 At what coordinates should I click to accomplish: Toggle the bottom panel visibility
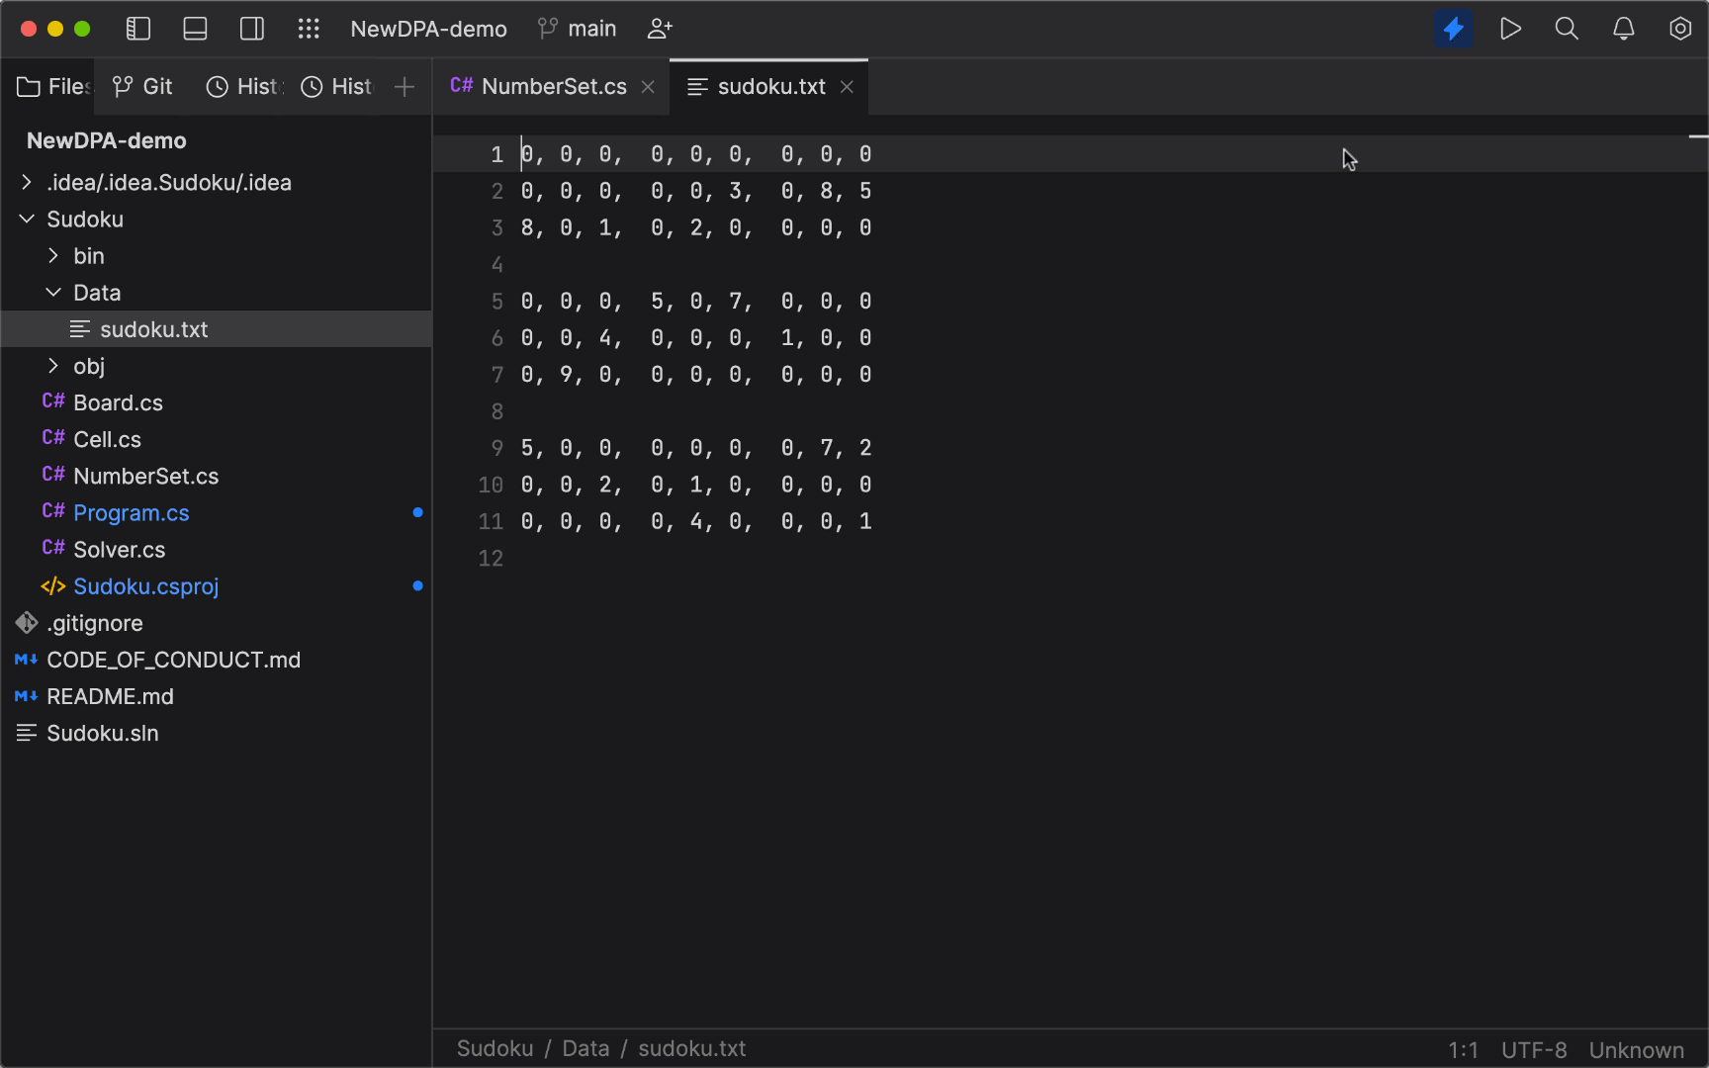coord(194,29)
